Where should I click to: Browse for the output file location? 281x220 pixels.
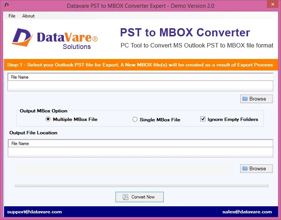[x=256, y=168]
